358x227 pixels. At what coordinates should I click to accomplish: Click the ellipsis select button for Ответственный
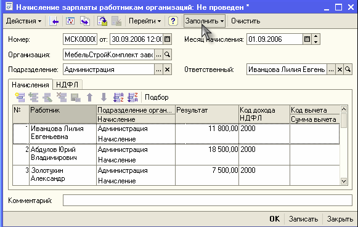pyautogui.click(x=331, y=70)
